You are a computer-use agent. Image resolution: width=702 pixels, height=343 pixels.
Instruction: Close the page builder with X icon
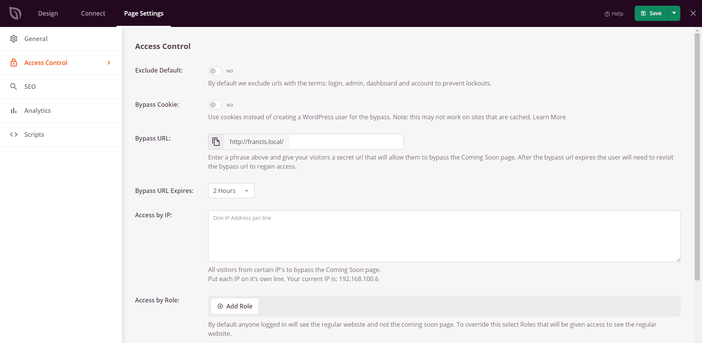click(x=693, y=13)
